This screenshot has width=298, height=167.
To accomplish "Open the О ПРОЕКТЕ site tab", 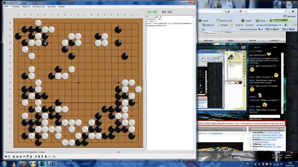I will point(274,40).
